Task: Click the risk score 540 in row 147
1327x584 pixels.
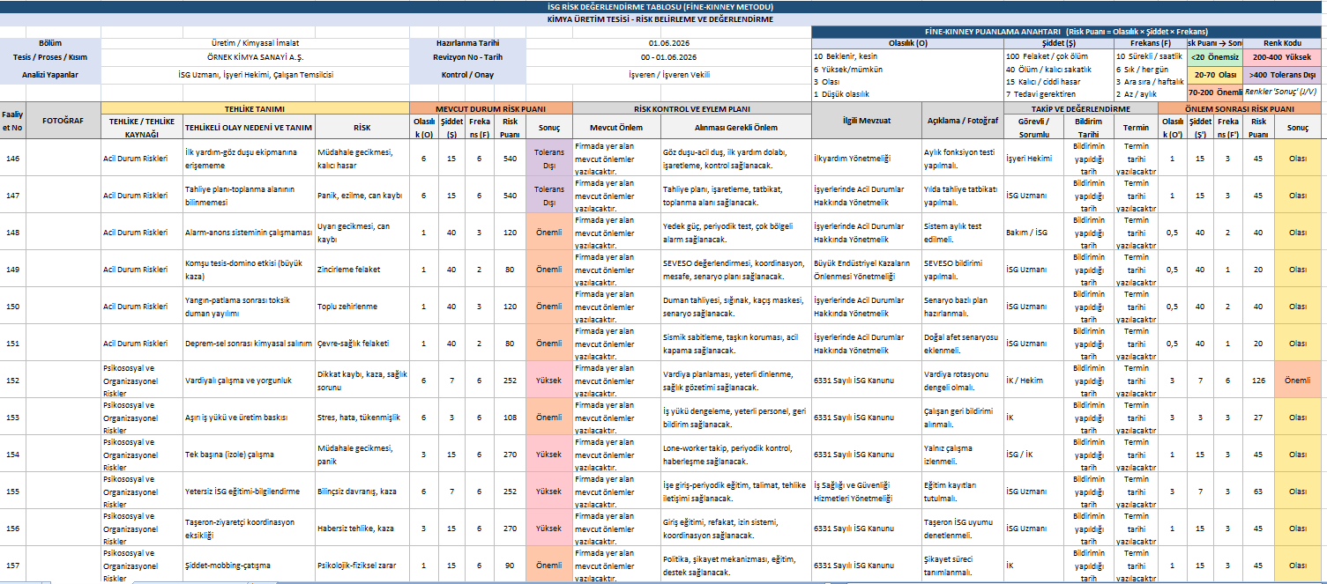Action: coord(509,195)
